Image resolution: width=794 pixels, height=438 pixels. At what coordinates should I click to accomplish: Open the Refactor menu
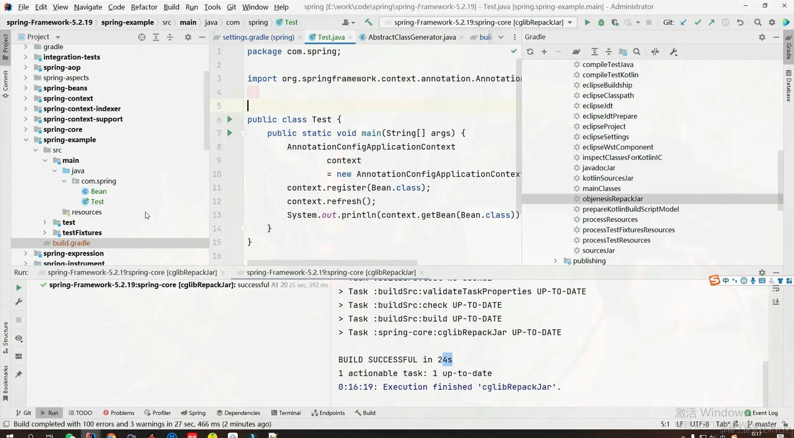[144, 7]
